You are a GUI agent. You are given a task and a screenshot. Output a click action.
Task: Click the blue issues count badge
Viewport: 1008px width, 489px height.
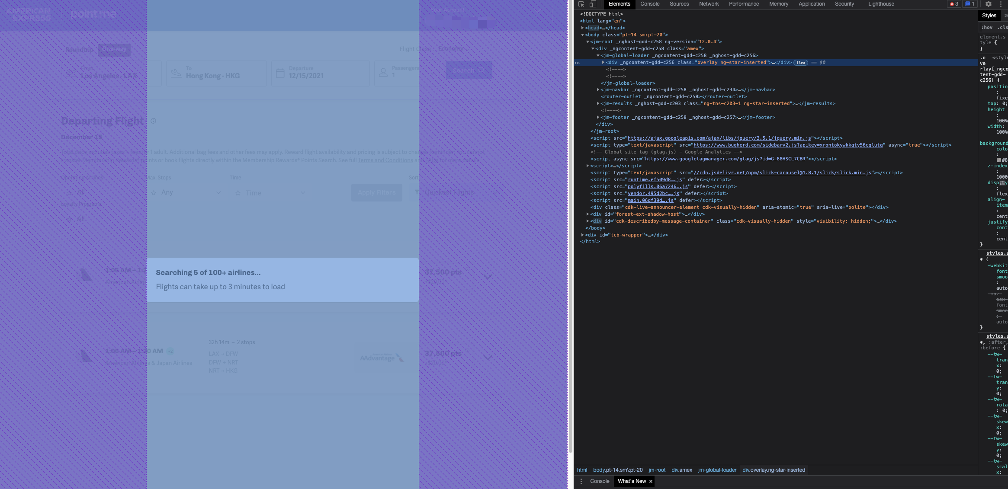pos(969,4)
